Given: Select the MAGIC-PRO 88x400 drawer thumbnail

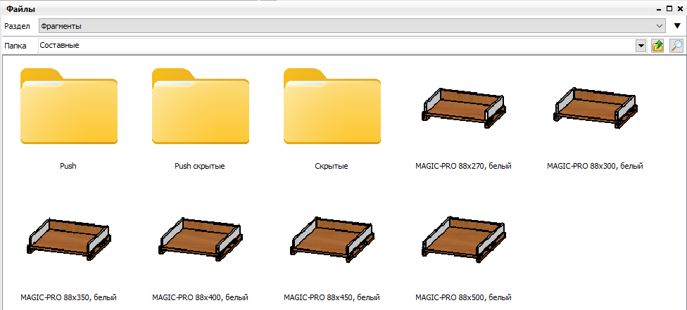Looking at the screenshot, I should (200, 239).
